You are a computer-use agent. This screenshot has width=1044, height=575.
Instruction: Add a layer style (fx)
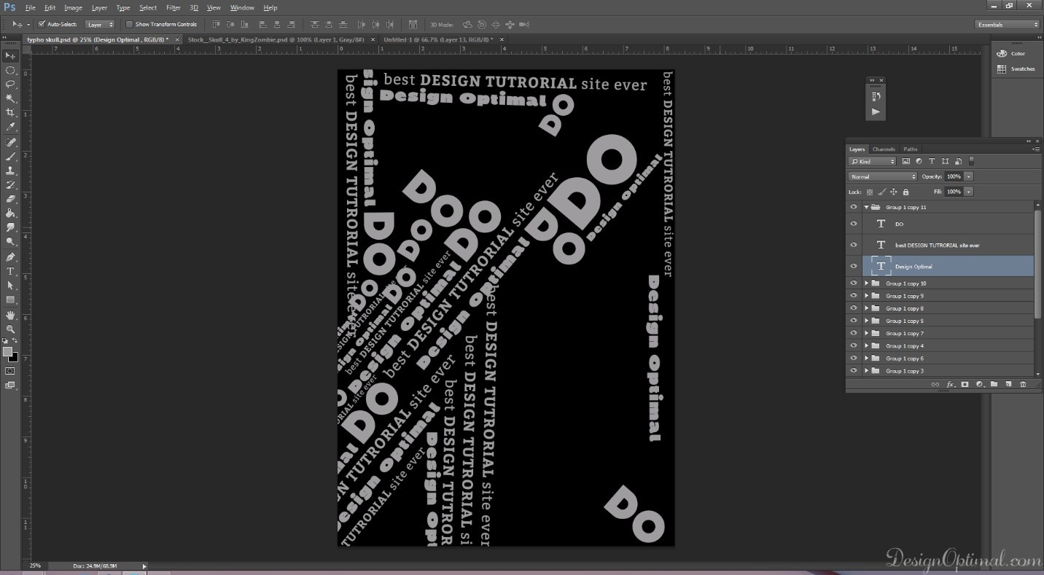click(950, 384)
